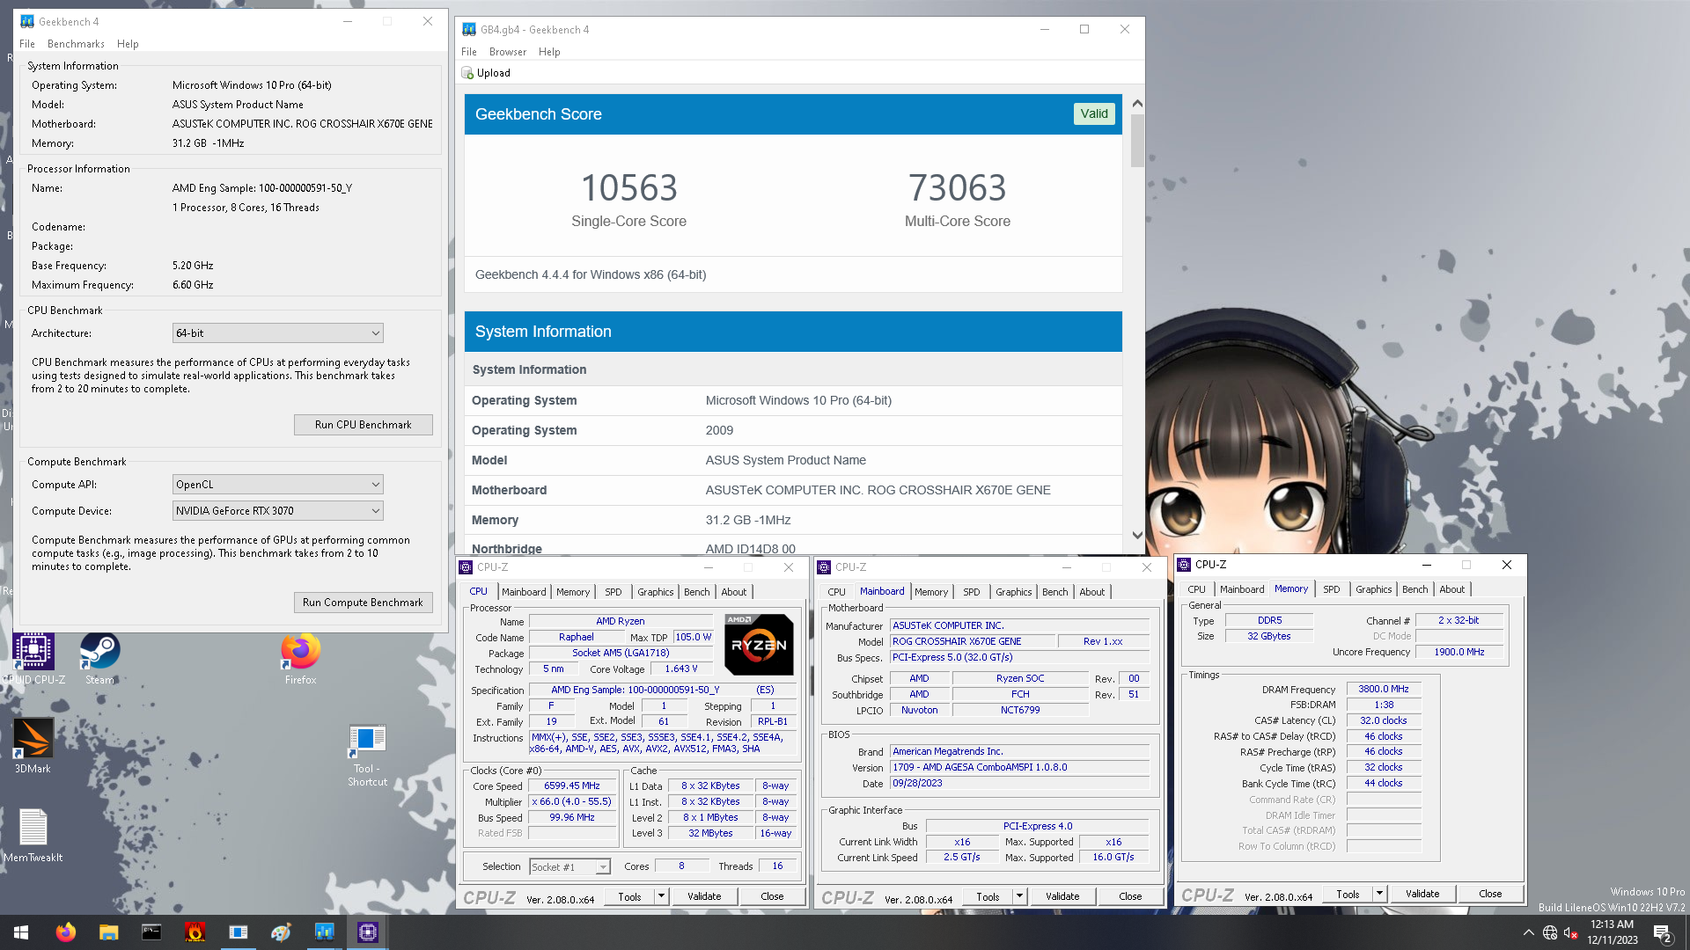The width and height of the screenshot is (1690, 950).
Task: Open the Architecture 64-bit dropdown
Action: pos(278,333)
